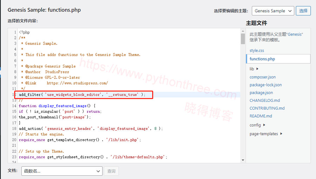The width and height of the screenshot is (316, 179).
Task: Click the 查询 lookup button
Action: pyautogui.click(x=111, y=171)
